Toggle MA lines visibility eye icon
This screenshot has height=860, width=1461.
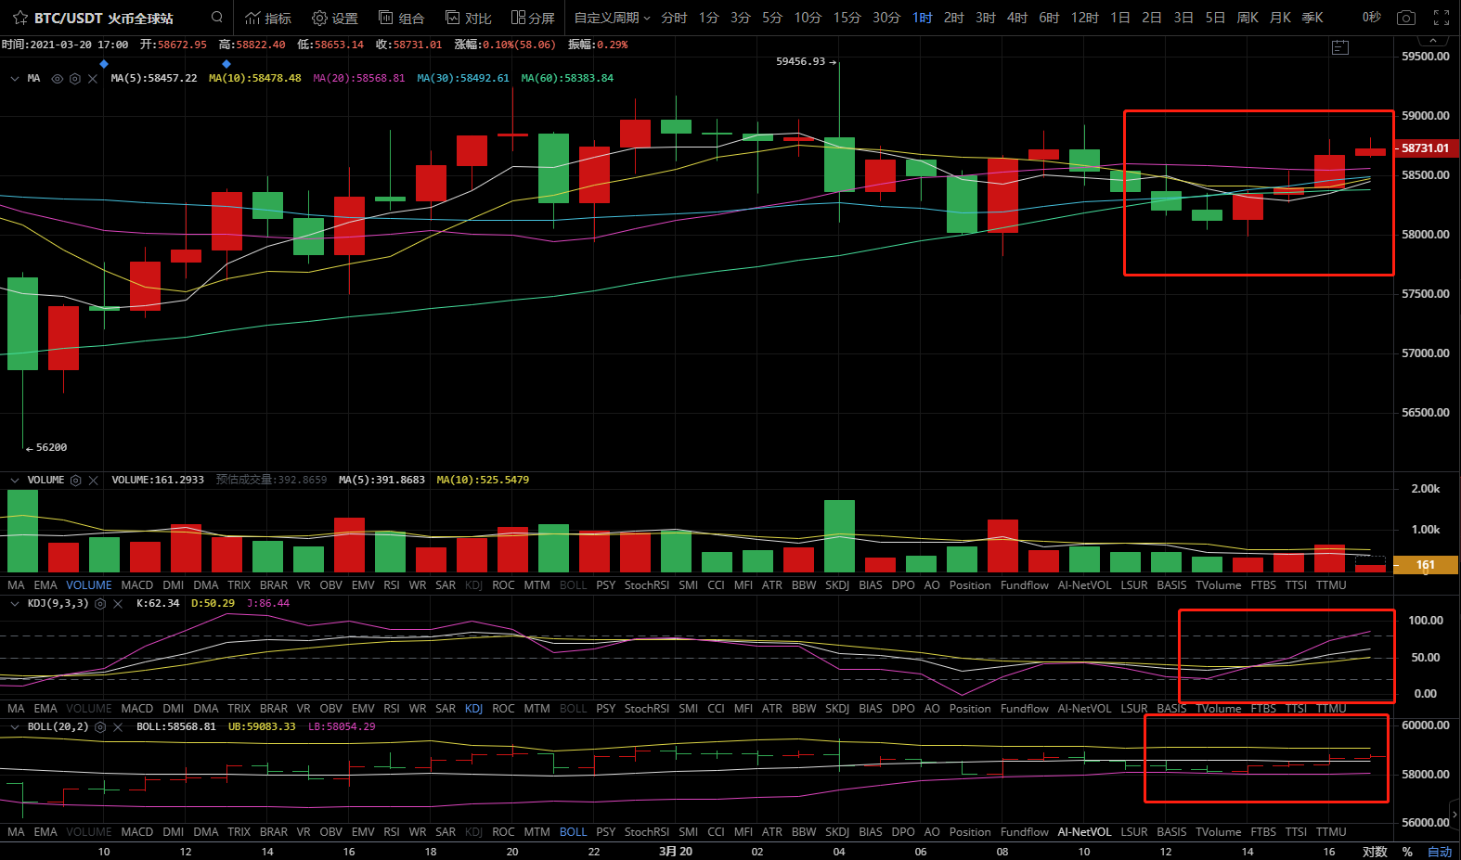(x=58, y=79)
